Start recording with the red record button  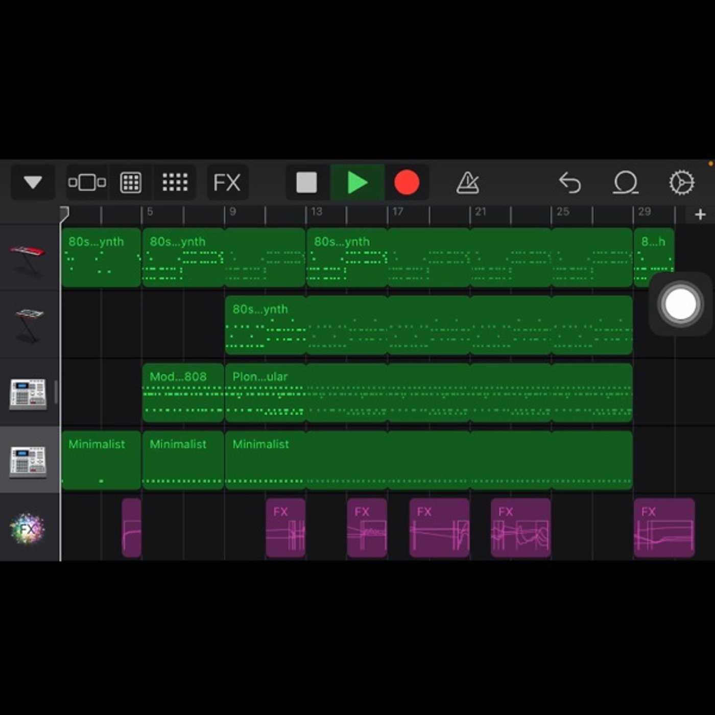[407, 182]
